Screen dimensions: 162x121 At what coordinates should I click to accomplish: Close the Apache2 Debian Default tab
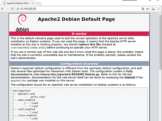pyautogui.click(x=32, y=3)
